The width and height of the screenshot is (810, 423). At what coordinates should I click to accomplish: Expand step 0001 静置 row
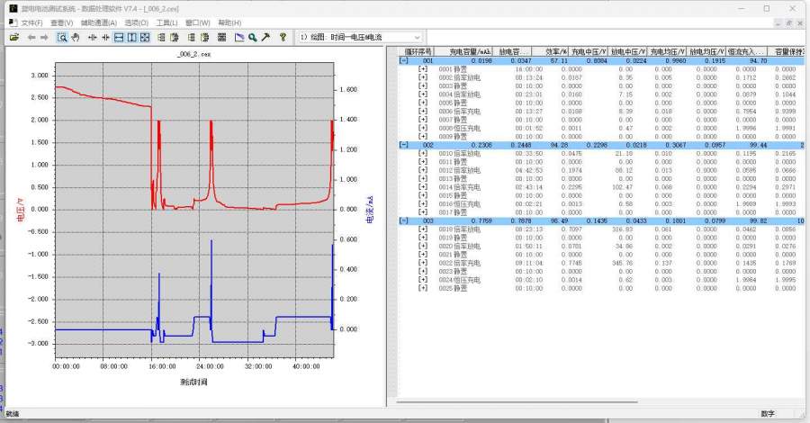[422, 68]
